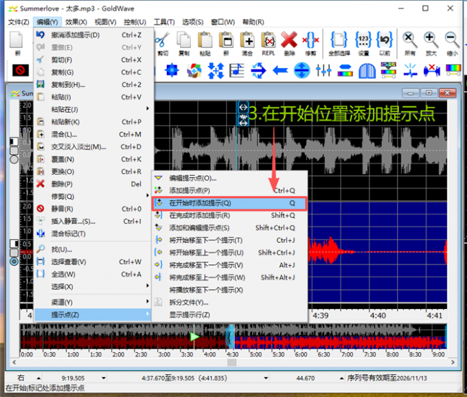Screen dimensions: 467x397
Task: Click the Zoom In (放大) magnifier icon
Action: click(x=431, y=41)
